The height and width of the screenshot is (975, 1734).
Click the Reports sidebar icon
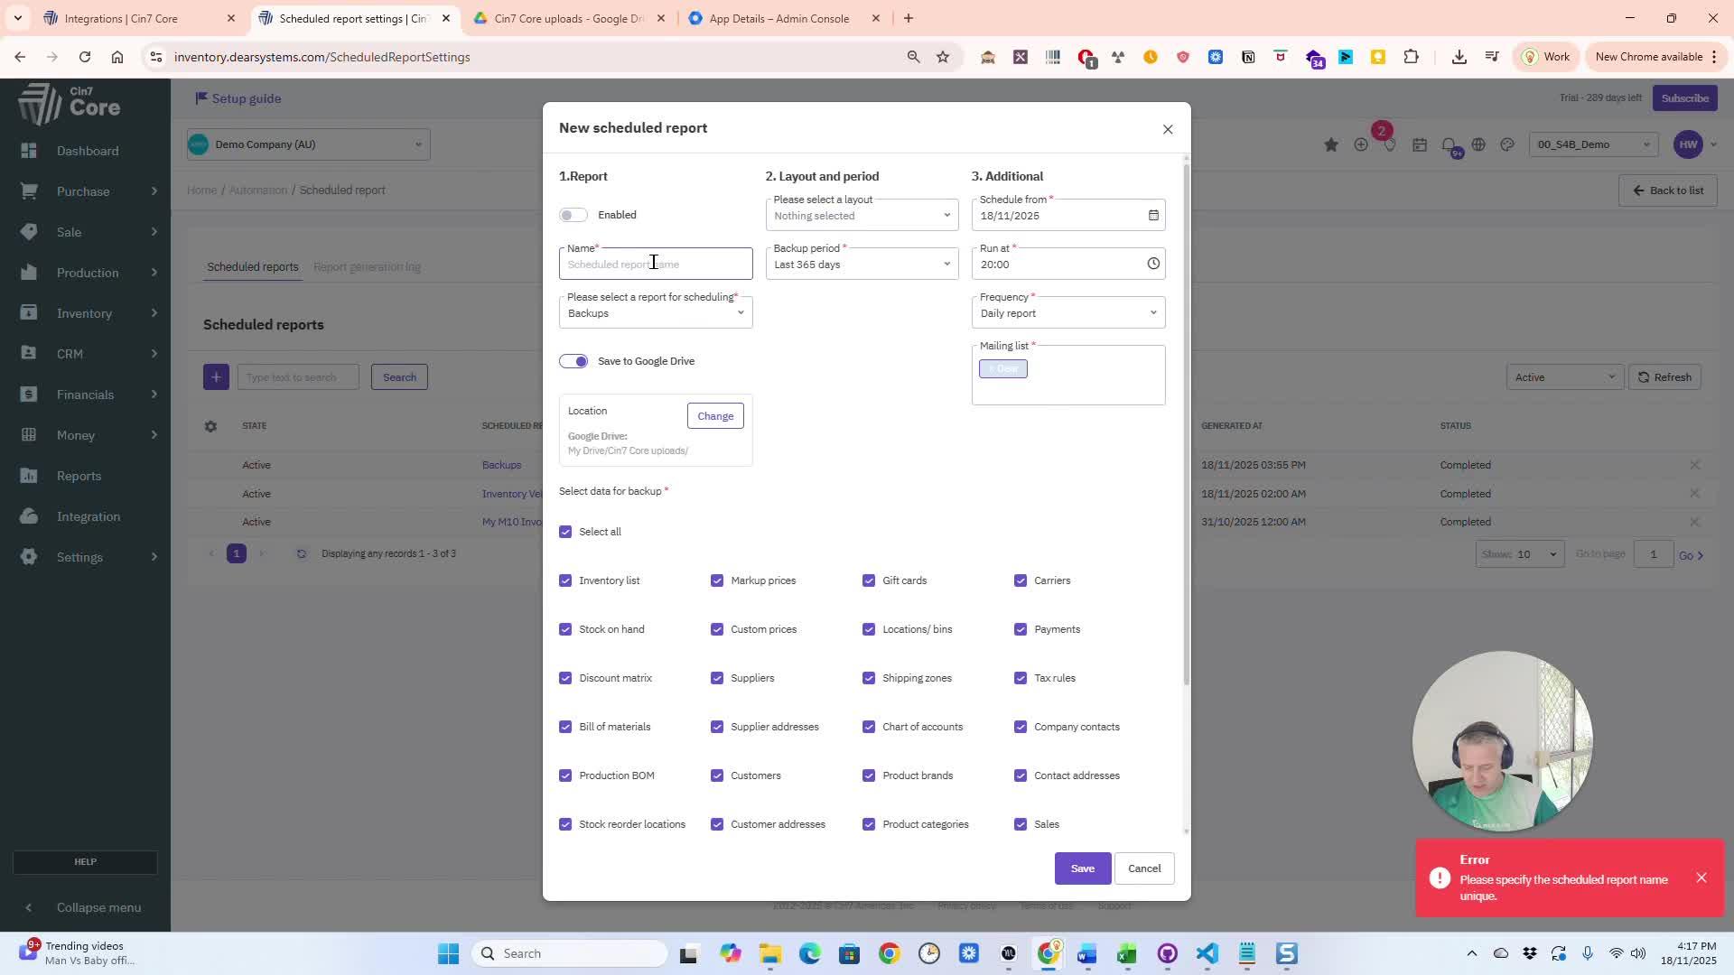click(29, 476)
